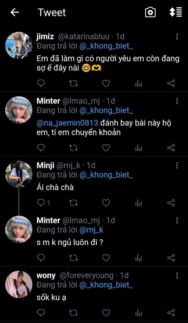This screenshot has height=323, width=188.
Task: Tap the back arrow
Action: click(x=15, y=12)
